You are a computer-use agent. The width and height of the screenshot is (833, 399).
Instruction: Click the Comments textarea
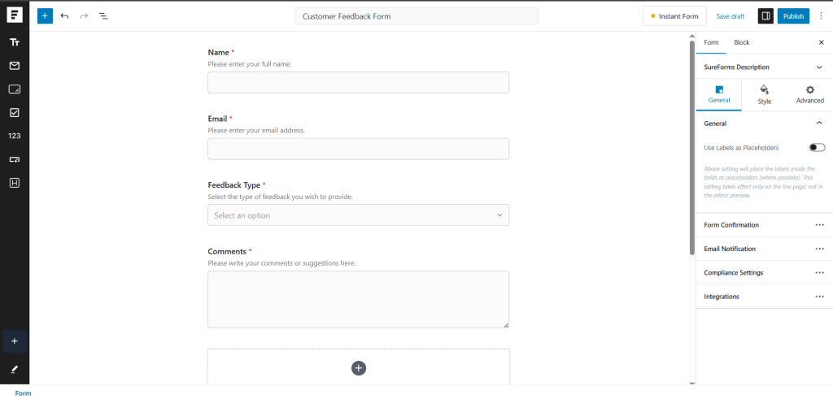click(358, 299)
